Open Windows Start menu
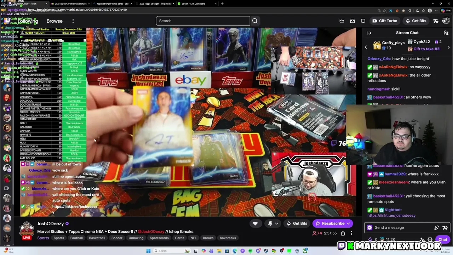Screen dimensions: 453x255 point(148,251)
